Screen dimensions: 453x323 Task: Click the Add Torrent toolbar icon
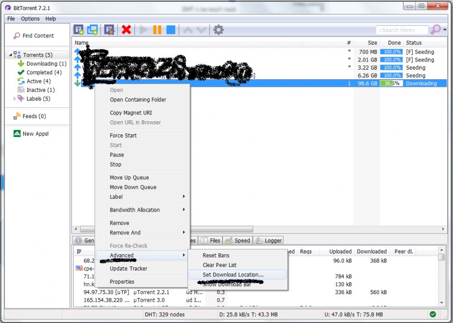(x=79, y=30)
